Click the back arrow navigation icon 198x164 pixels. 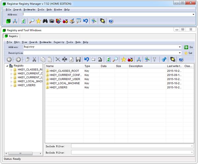click(x=9, y=60)
